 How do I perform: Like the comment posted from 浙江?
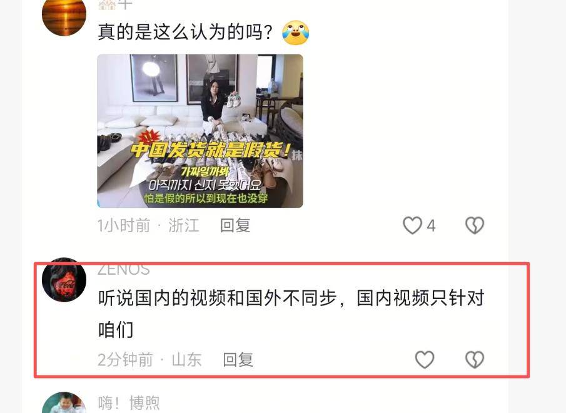pos(412,226)
